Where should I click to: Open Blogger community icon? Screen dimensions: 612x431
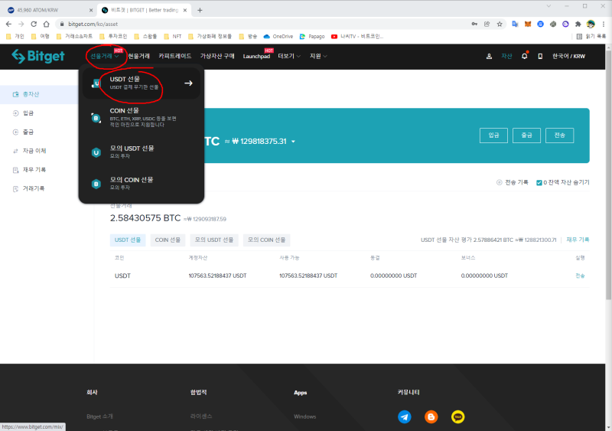pyautogui.click(x=431, y=417)
